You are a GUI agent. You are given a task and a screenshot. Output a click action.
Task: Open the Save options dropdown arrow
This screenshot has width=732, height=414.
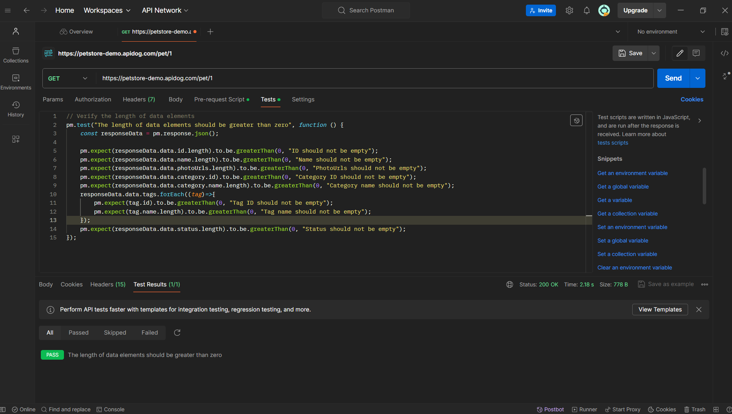(x=654, y=53)
